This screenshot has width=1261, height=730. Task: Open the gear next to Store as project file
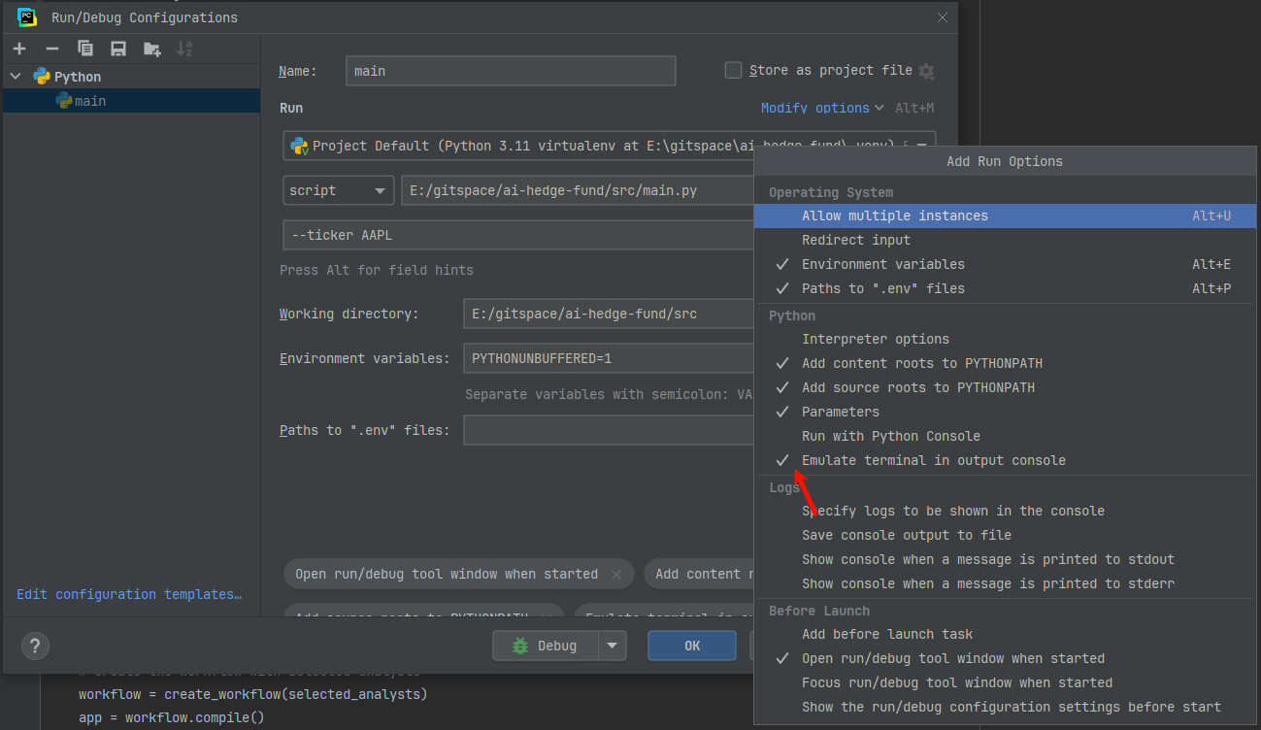click(926, 71)
